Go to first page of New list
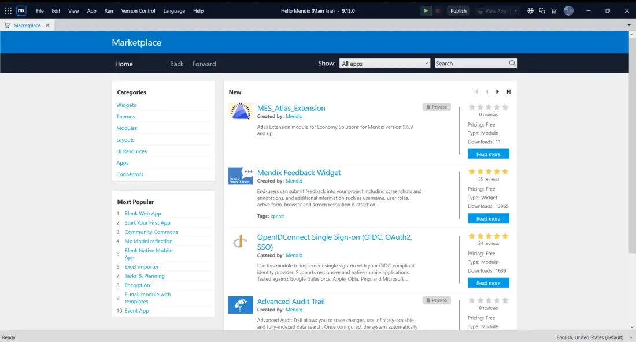Image resolution: width=636 pixels, height=342 pixels. click(x=476, y=92)
